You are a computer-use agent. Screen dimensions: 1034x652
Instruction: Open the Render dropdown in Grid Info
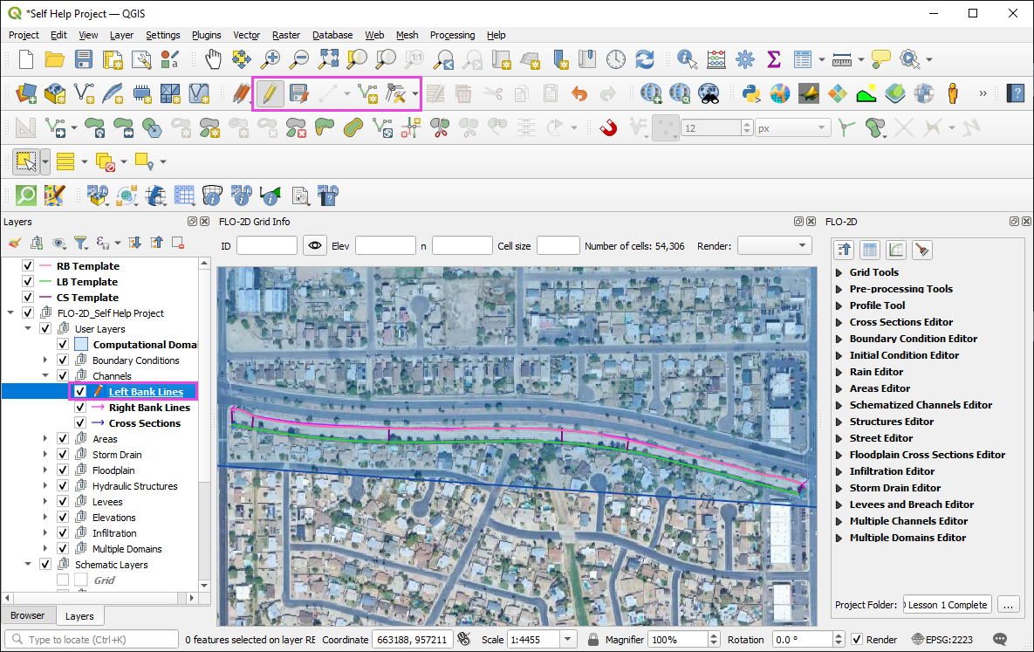coord(774,246)
